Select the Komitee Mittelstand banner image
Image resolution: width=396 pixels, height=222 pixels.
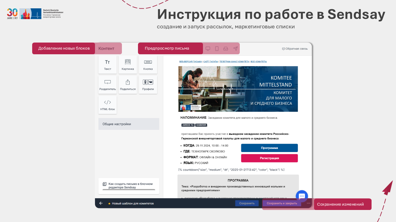[238, 89]
